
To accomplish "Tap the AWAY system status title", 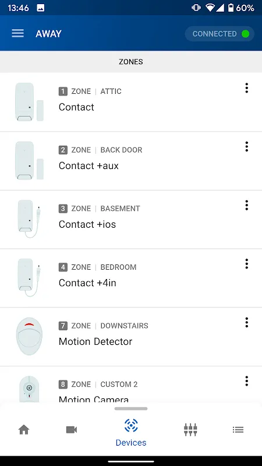I will [48, 34].
